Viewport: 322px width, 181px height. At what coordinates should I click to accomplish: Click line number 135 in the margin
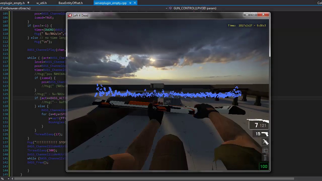click(x=5, y=134)
